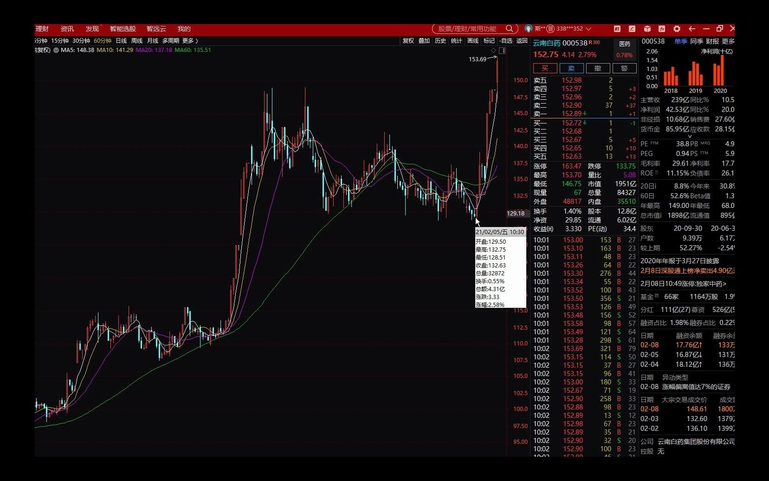
Task: Expand the 更多 tab in financial panel
Action: [728, 41]
